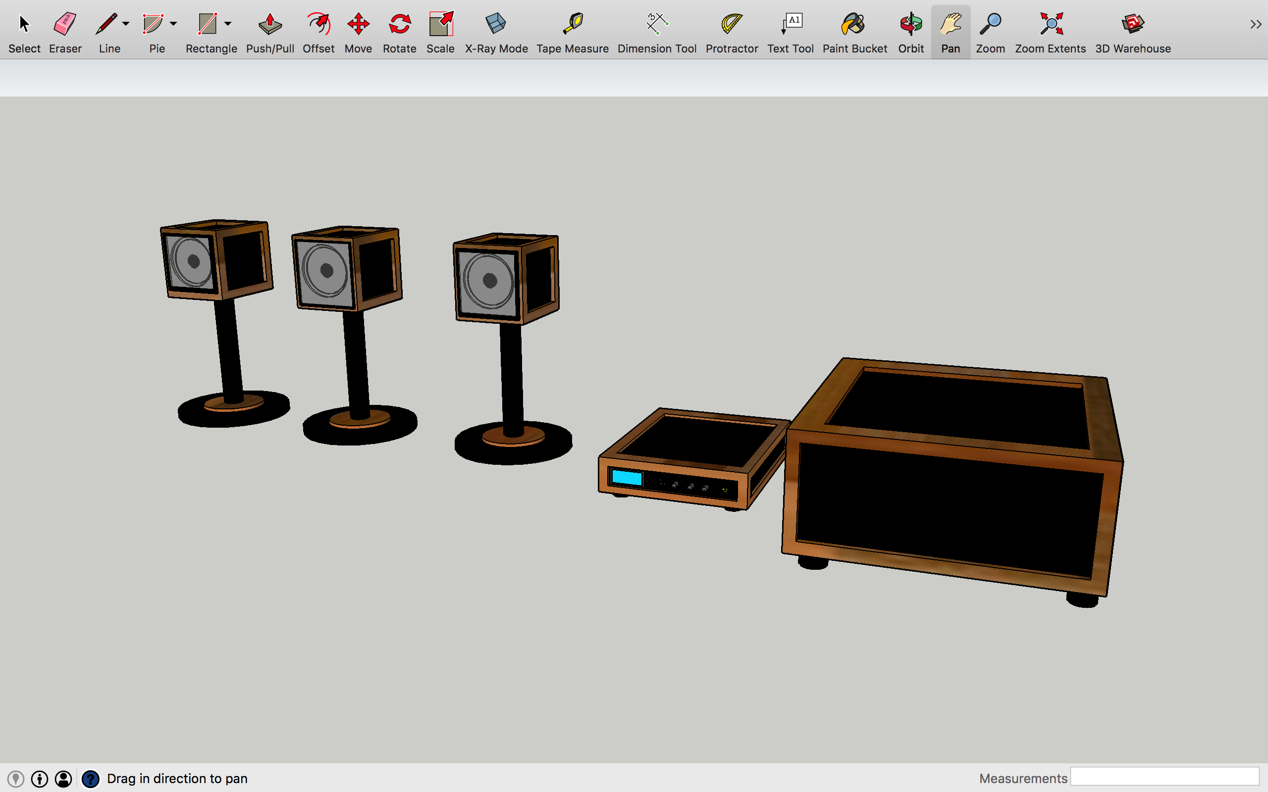Open the Instructor help question mark
Screen dimensions: 1268x792
pyautogui.click(x=90, y=779)
